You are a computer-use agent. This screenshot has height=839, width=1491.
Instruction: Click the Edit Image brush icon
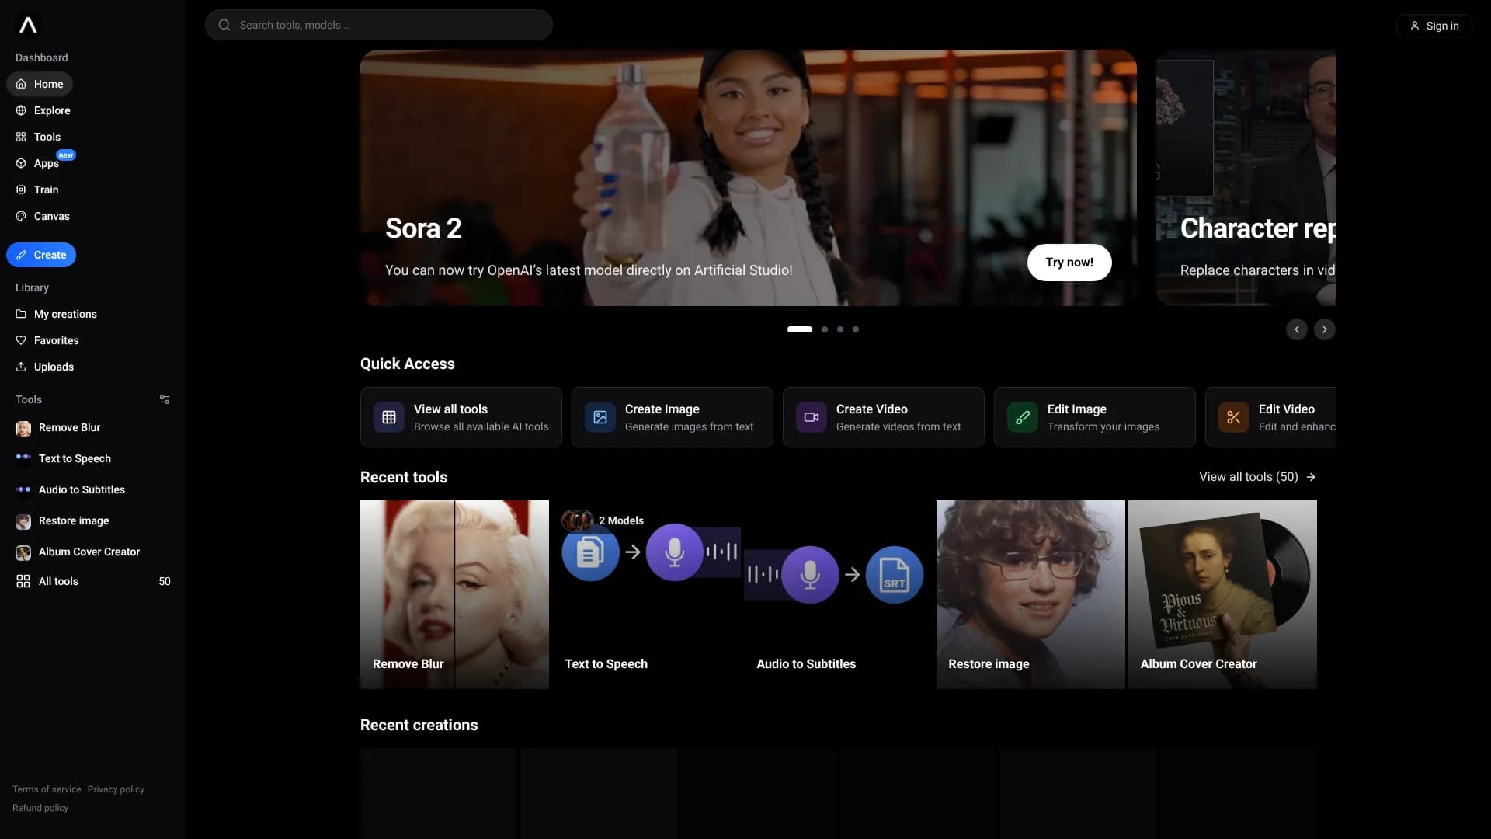[x=1023, y=417]
